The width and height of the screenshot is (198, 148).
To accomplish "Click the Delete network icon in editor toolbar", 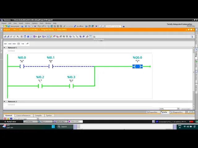I will [8, 36].
